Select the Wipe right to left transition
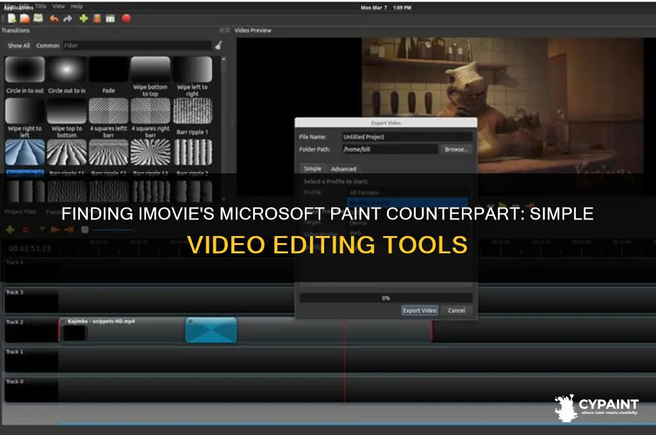Viewport: 656px width, 435px height. coord(25,118)
